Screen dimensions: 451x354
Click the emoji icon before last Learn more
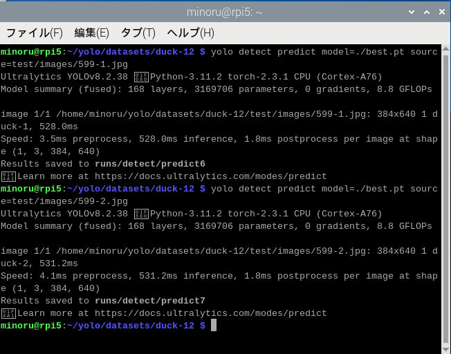click(8, 313)
